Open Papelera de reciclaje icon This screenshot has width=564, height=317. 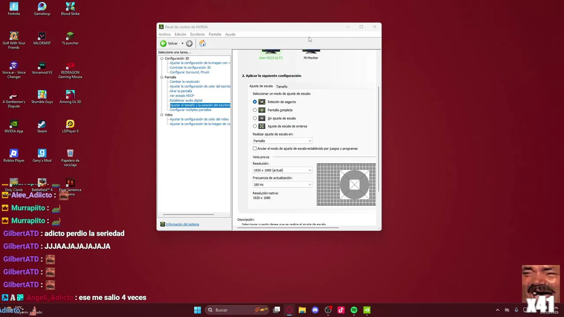pos(70,158)
